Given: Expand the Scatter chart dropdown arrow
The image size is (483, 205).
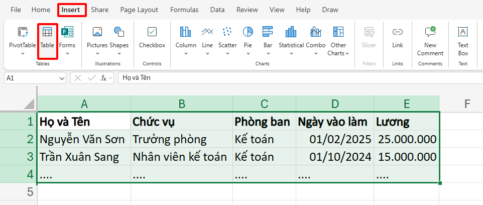Looking at the screenshot, I should pyautogui.click(x=227, y=53).
